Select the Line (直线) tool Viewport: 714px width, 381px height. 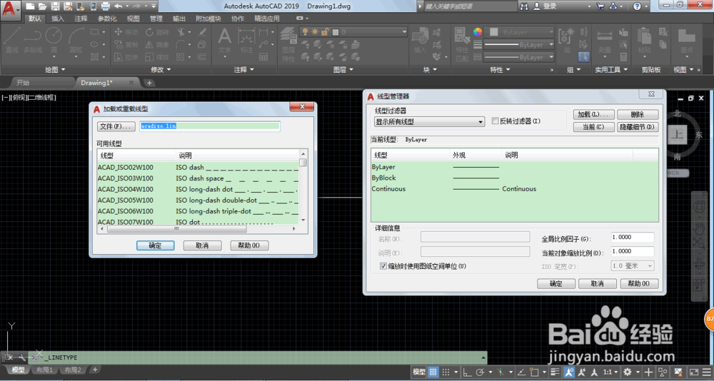[x=12, y=40]
